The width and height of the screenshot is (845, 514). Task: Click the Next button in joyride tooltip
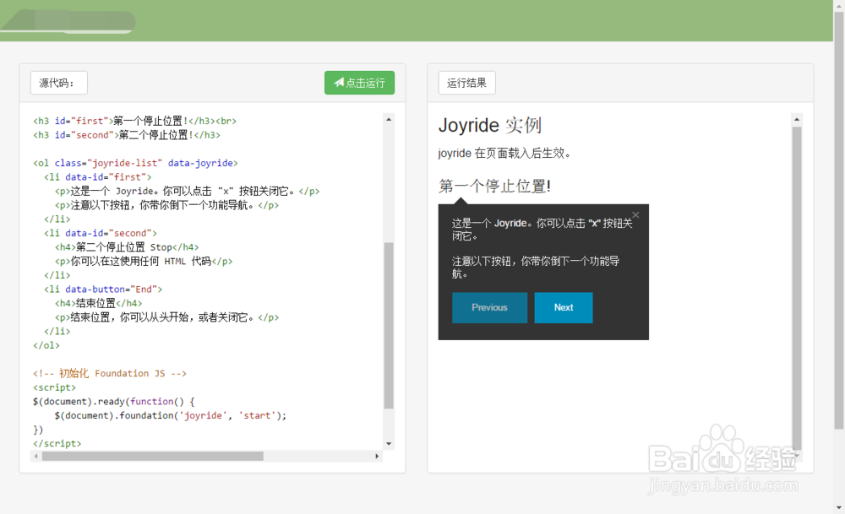563,307
